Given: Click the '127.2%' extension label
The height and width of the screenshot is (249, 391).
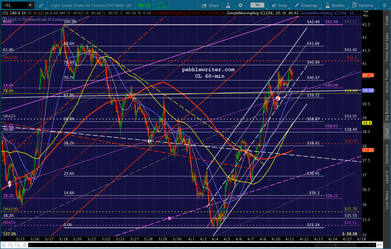Looking at the screenshot, I should coord(10,234).
